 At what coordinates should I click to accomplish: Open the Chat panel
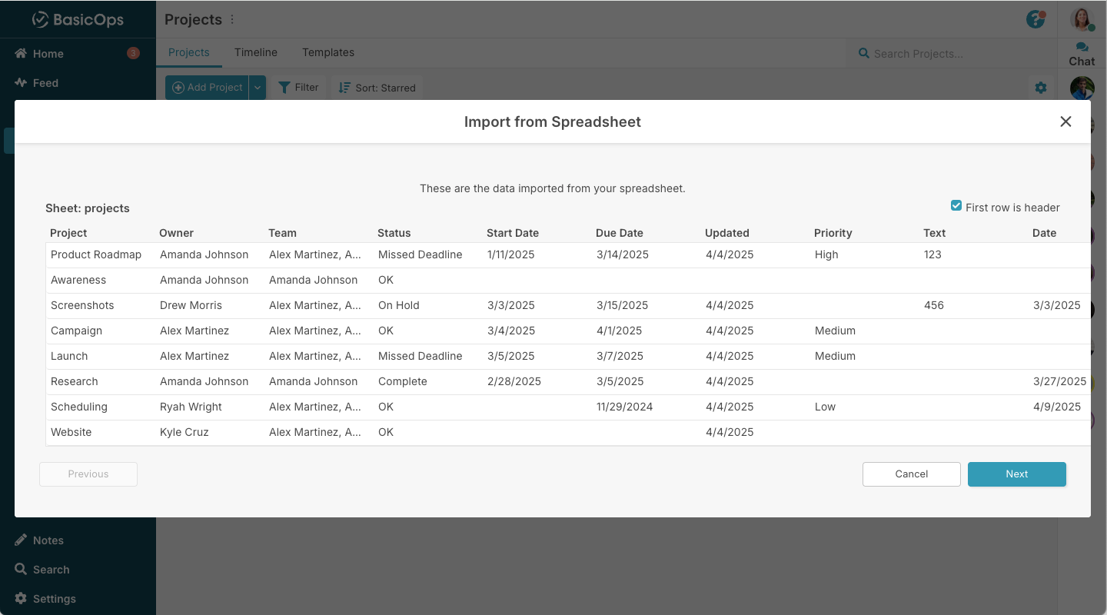(1080, 53)
